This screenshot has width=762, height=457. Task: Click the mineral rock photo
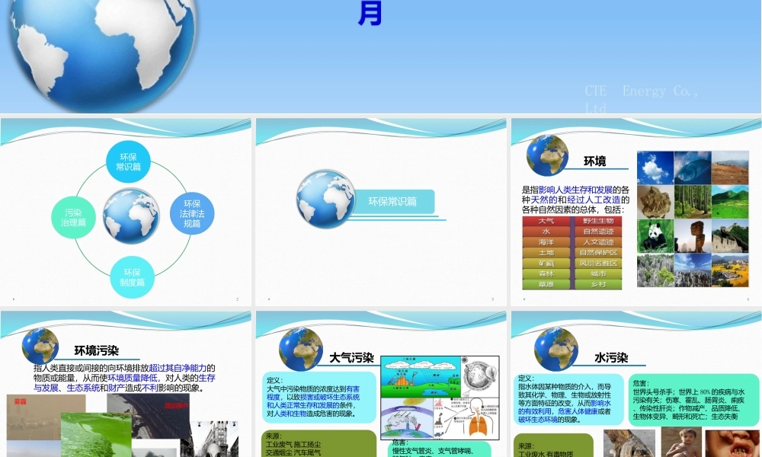click(655, 202)
